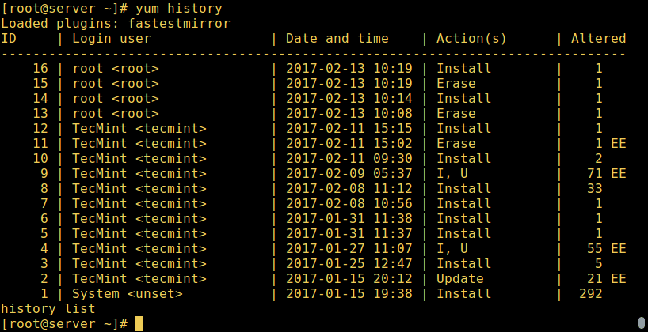Click the date 2017-02-09 05:37
This screenshot has height=332, width=648.
point(349,173)
